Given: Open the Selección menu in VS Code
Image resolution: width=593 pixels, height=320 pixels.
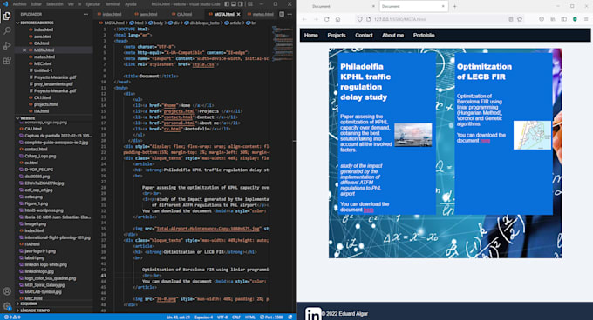Looking at the screenshot, I should click(x=55, y=4).
